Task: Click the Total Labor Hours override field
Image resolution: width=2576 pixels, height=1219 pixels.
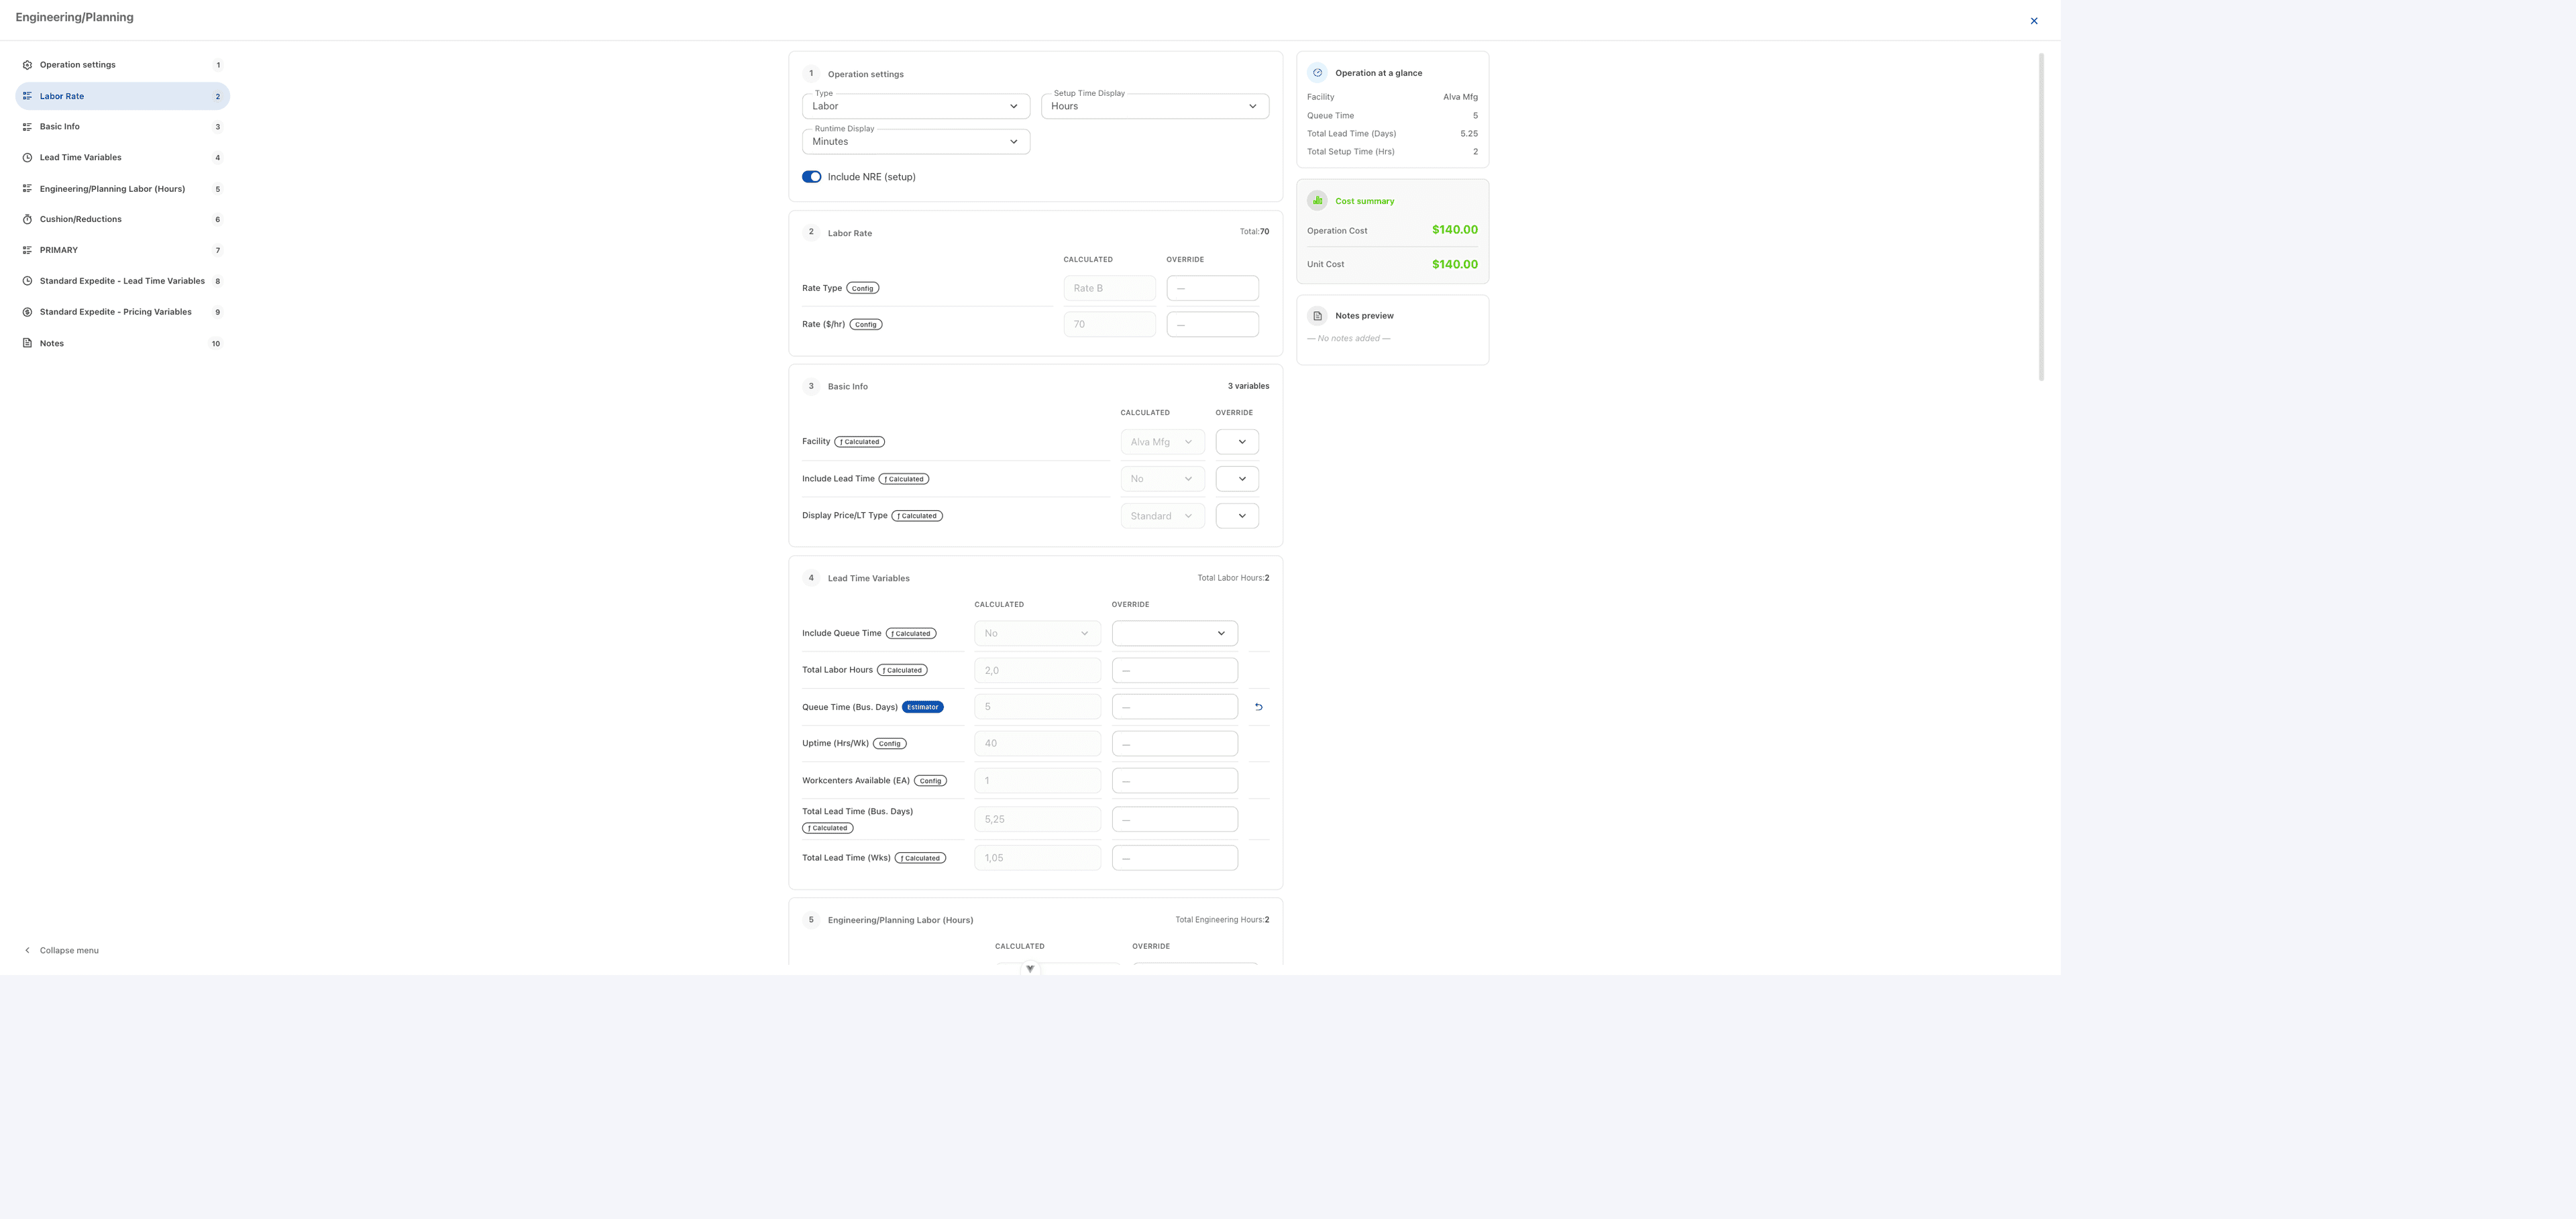Action: [x=1175, y=671]
